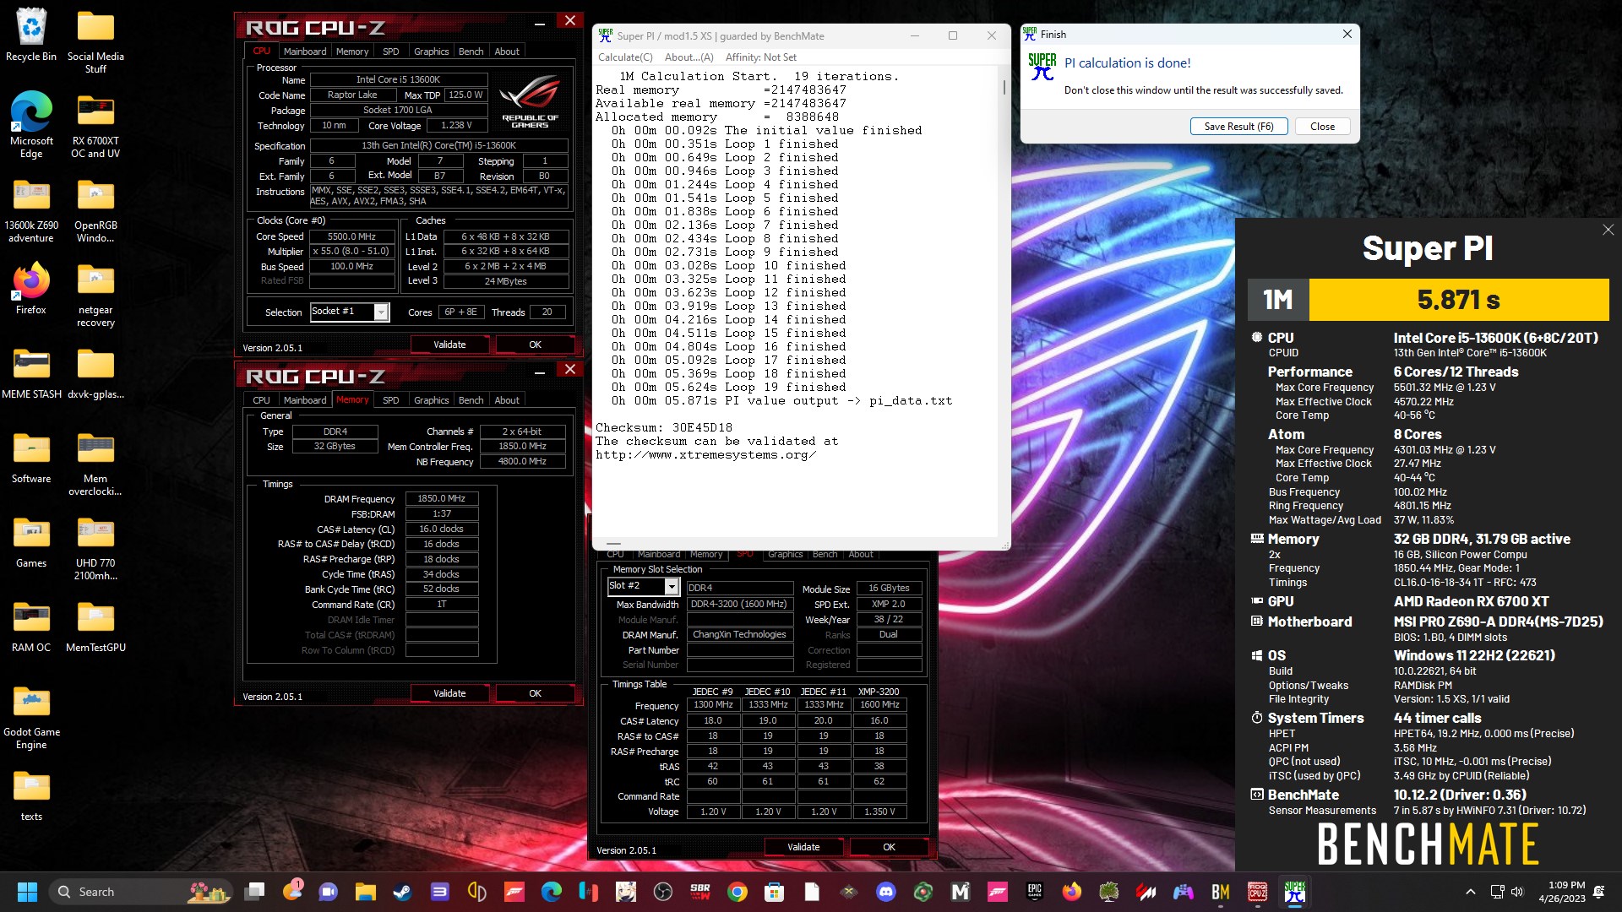This screenshot has height=912, width=1622.
Task: Close the BenchMate Super PI result panel
Action: pos(1608,230)
